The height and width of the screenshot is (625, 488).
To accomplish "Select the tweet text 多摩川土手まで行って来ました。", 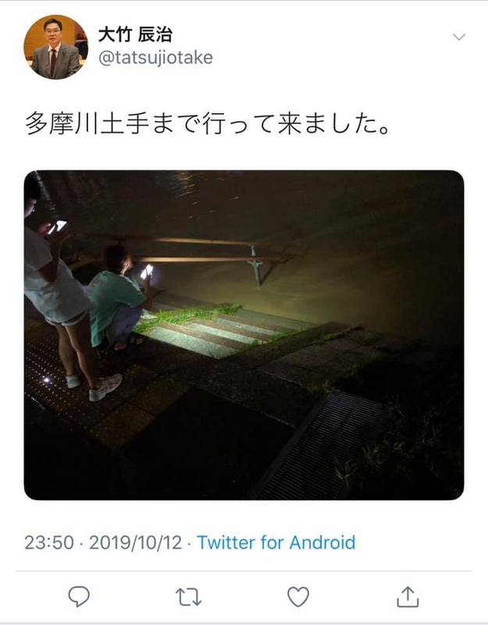I will tap(207, 123).
